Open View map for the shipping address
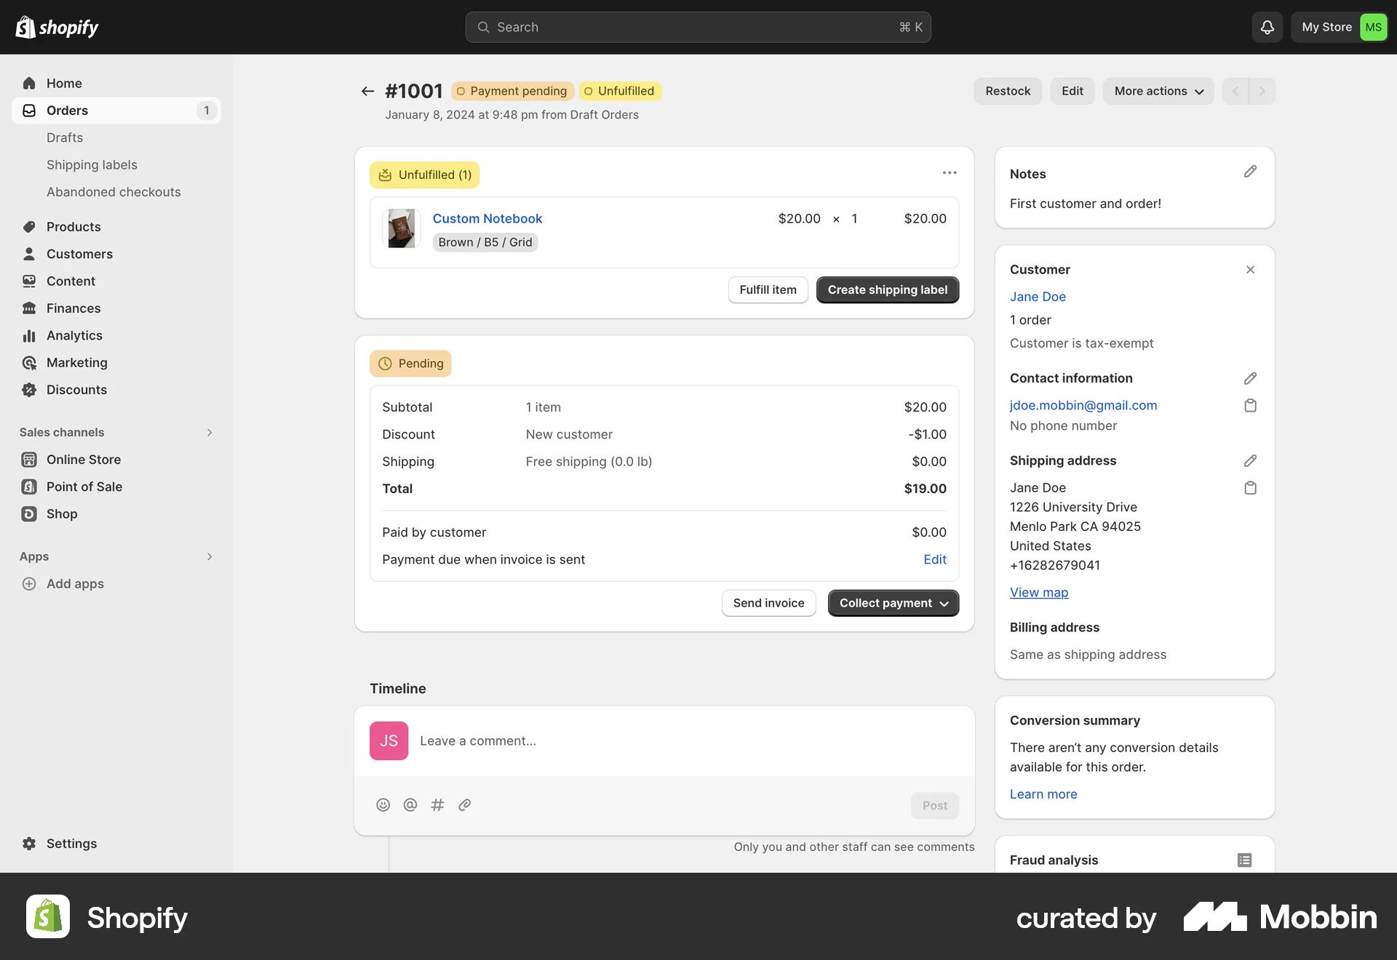Viewport: 1397px width, 960px height. (1038, 592)
